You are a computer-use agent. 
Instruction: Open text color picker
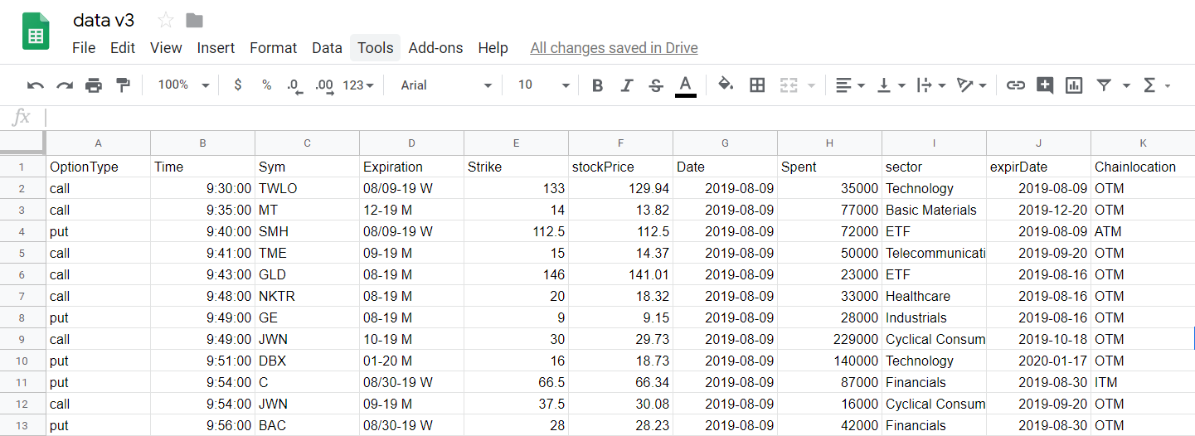click(x=685, y=85)
